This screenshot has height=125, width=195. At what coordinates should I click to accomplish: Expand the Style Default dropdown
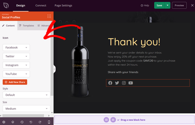click(x=26, y=95)
